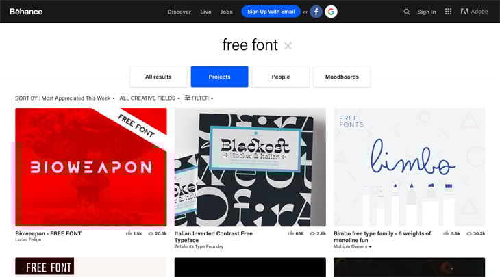Open the apps grid icon

[448, 12]
